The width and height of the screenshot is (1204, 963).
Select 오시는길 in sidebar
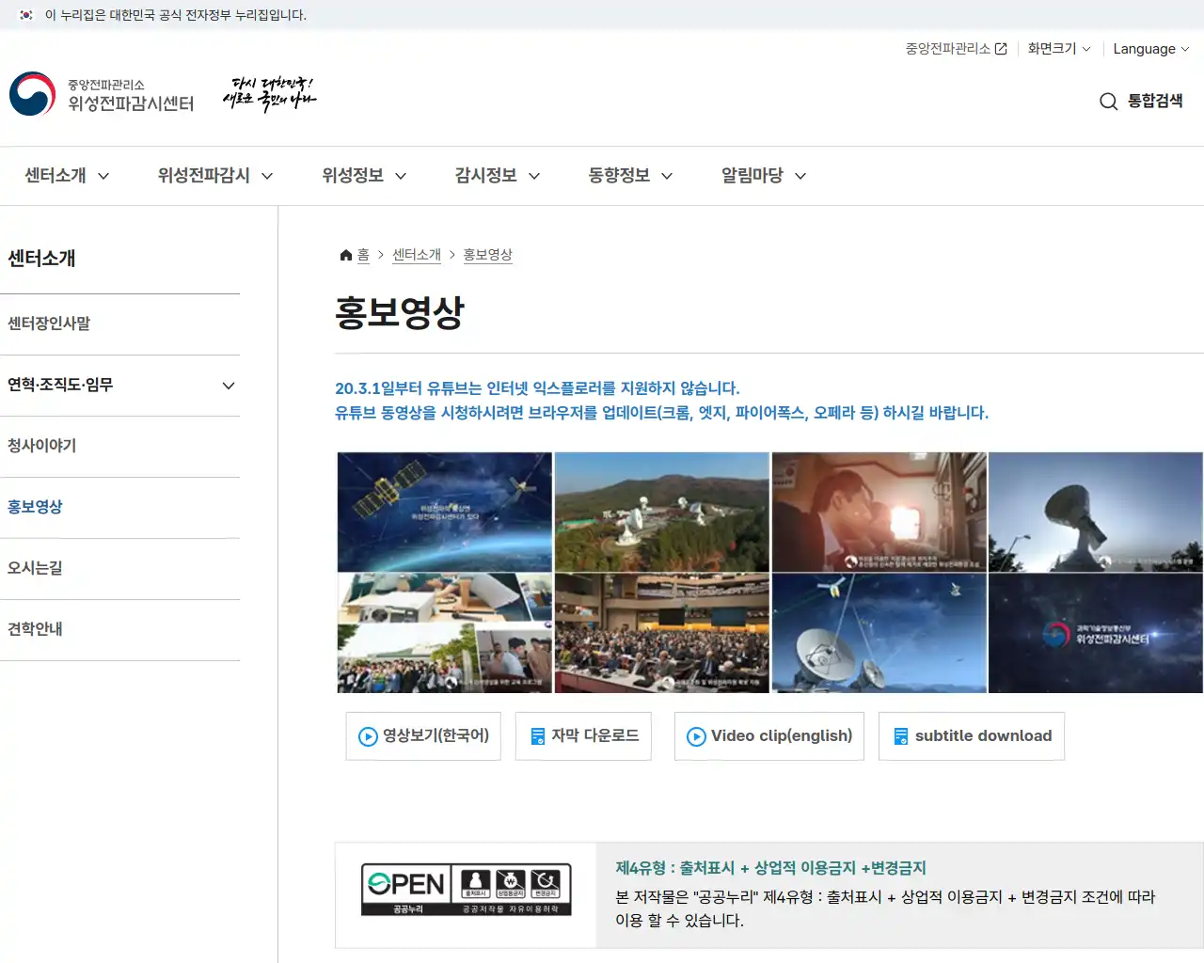pos(119,568)
